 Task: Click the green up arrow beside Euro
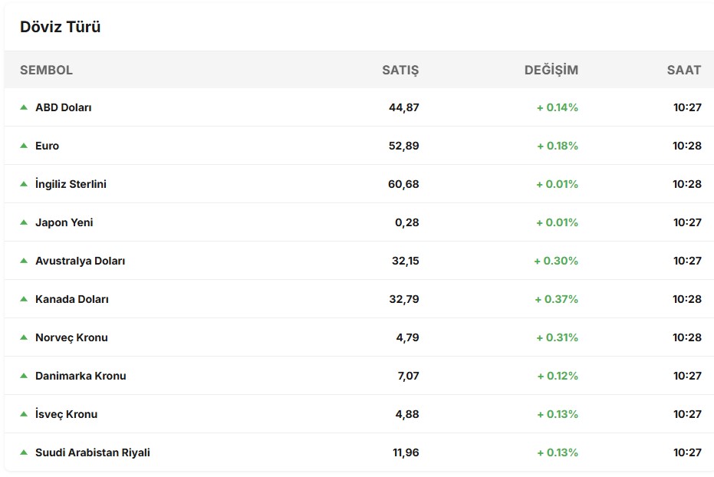[x=24, y=146]
